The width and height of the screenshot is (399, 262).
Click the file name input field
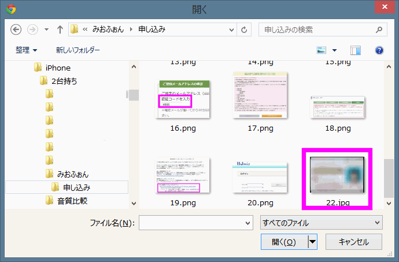click(191, 223)
